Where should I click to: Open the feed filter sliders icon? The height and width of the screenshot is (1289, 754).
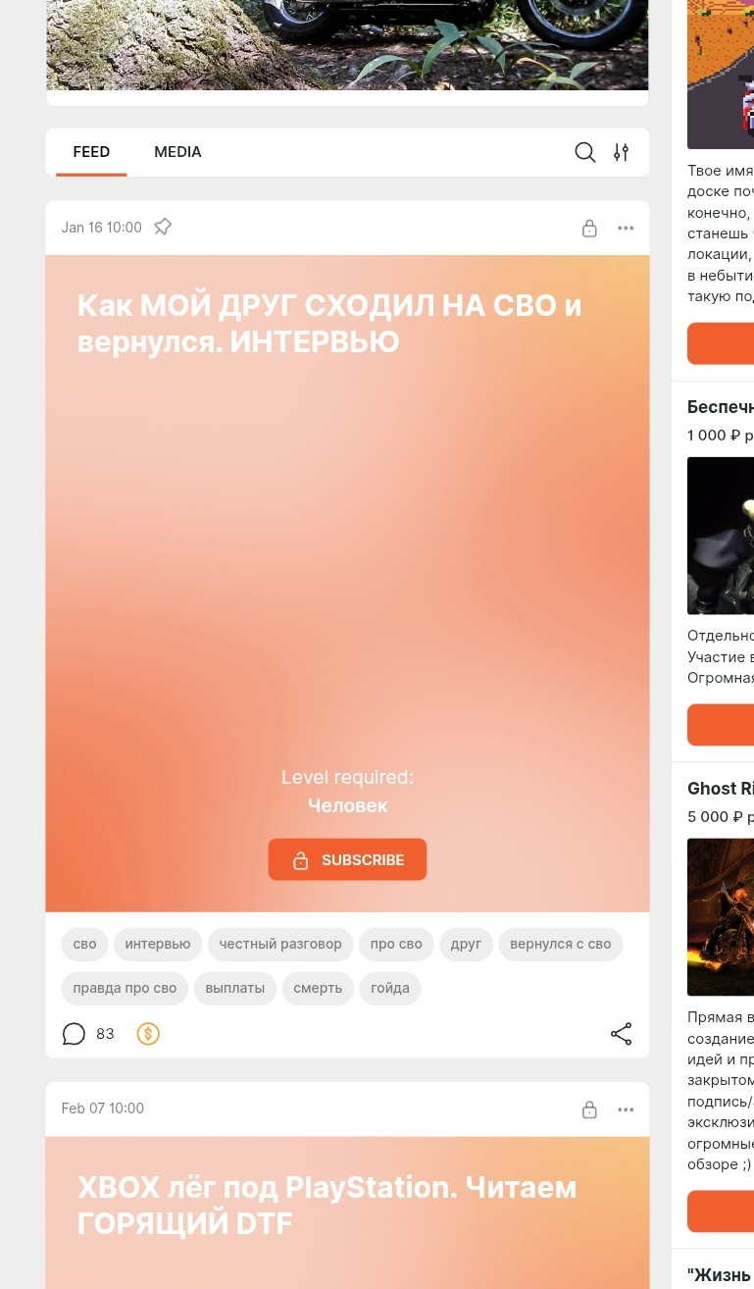coord(621,152)
